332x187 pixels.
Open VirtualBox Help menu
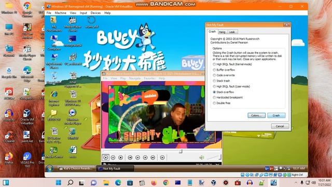[107, 13]
